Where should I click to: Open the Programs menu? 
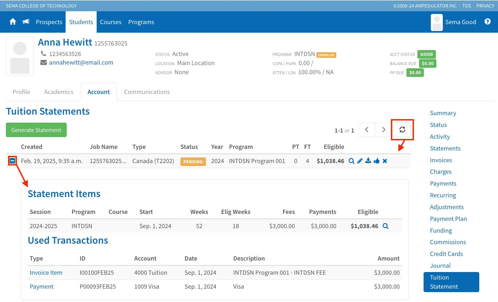[141, 22]
